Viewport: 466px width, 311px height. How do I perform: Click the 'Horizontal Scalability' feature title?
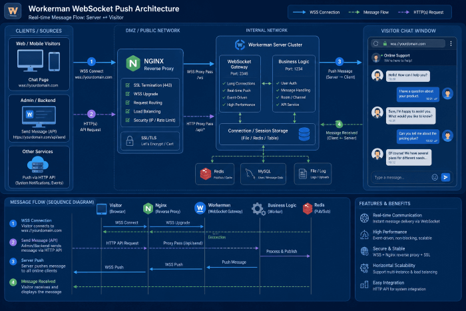394,265
